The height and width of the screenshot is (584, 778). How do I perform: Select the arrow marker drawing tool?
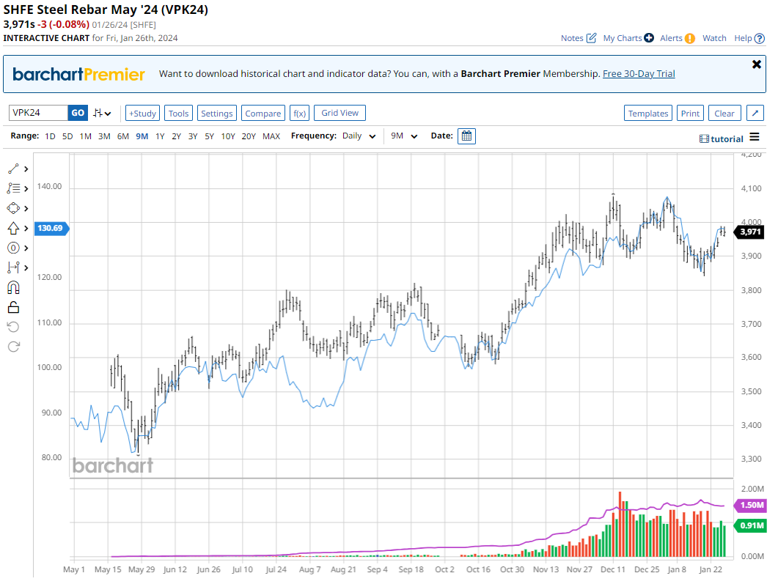pyautogui.click(x=13, y=229)
